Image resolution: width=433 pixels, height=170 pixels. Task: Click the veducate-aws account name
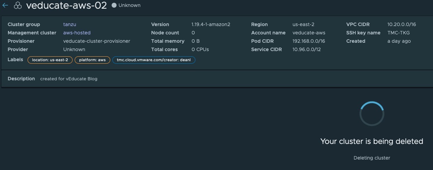(x=309, y=33)
